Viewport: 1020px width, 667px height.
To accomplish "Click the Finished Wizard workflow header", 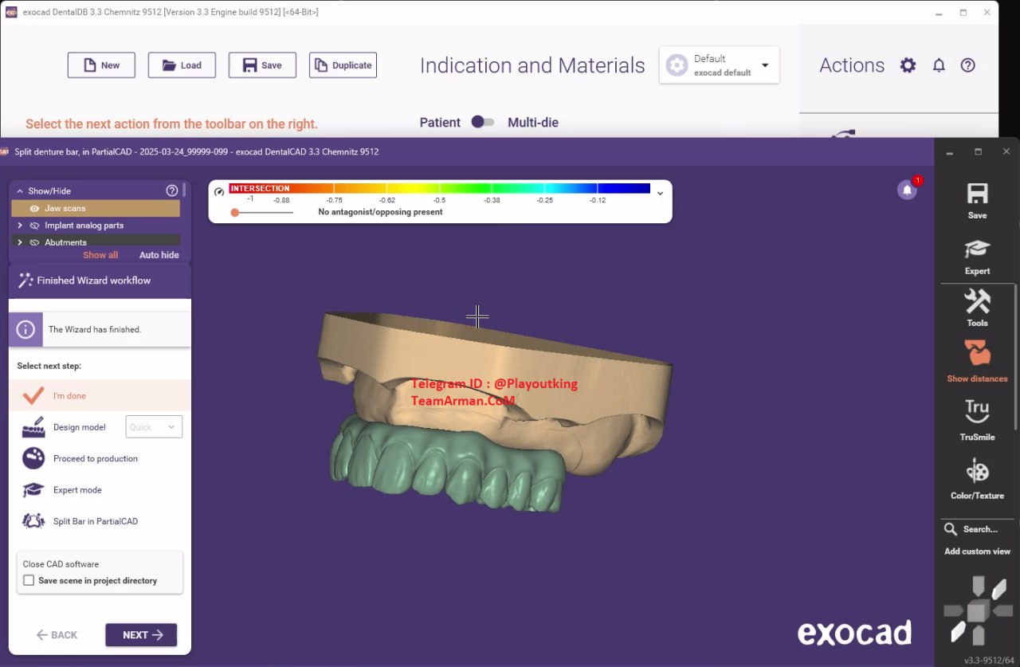I will 100,281.
